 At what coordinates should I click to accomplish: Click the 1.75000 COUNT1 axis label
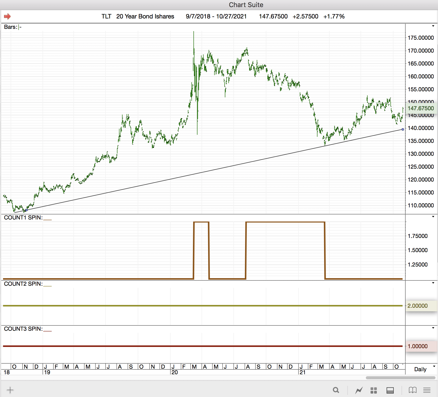[x=417, y=236]
